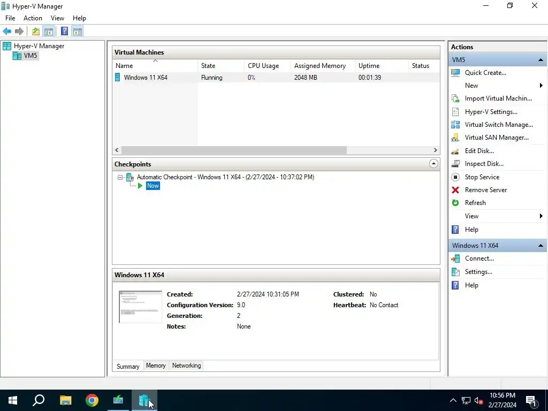The width and height of the screenshot is (548, 411).
Task: Click the horizontal scrollbar left arrow
Action: pyautogui.click(x=117, y=150)
